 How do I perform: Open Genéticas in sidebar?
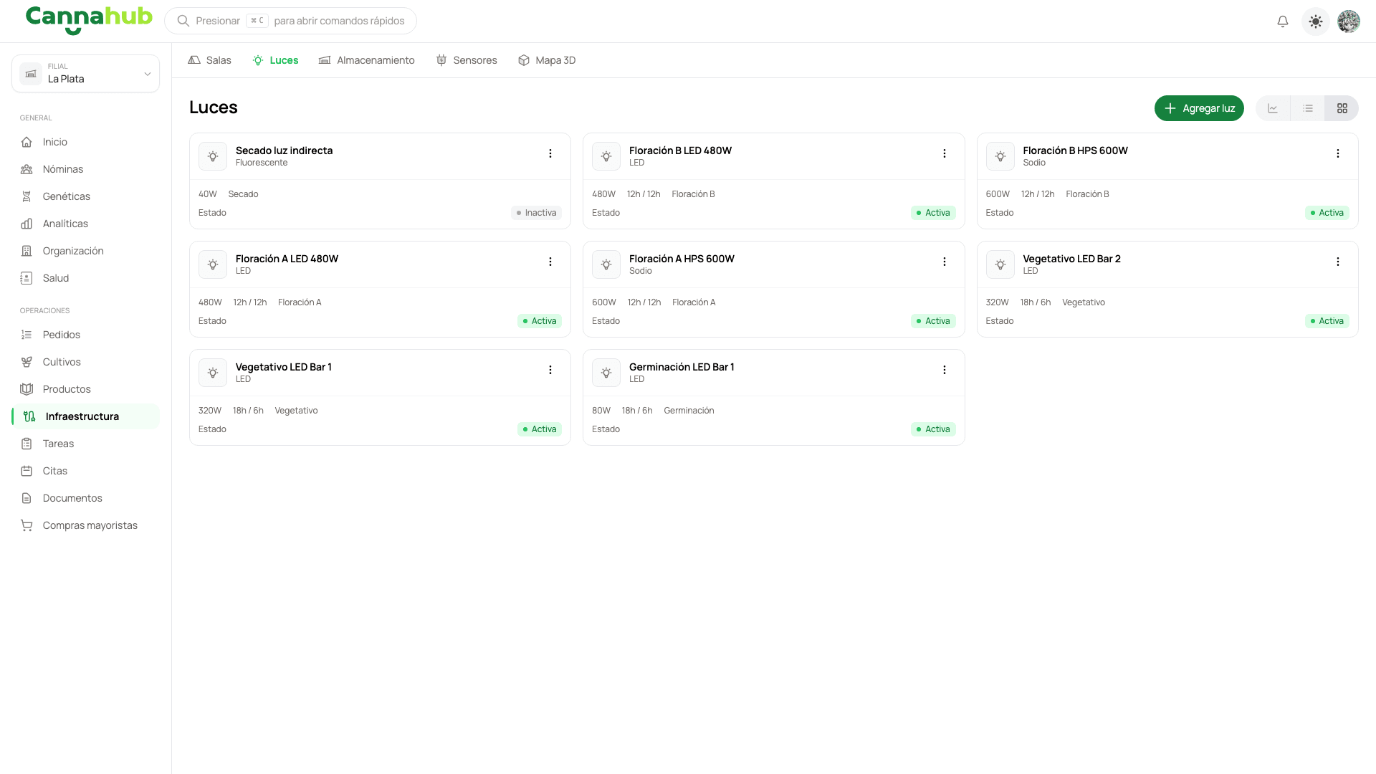(x=86, y=196)
